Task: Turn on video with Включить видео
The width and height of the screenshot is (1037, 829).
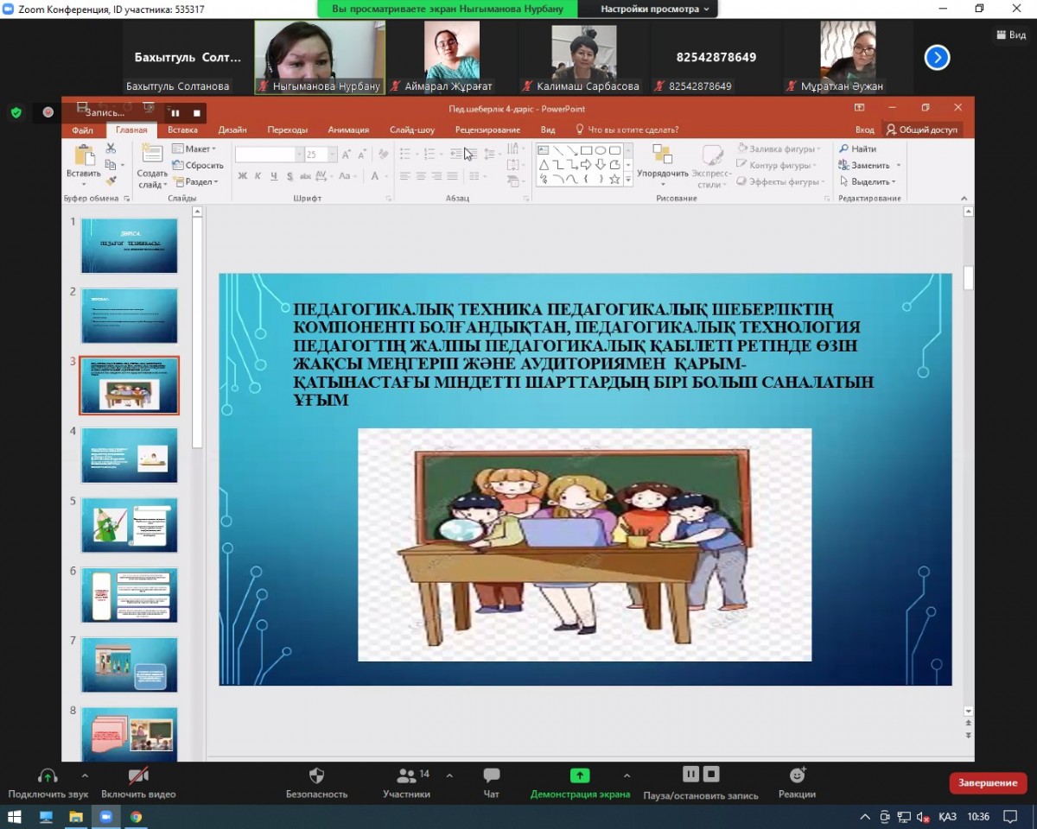Action: pos(138,775)
